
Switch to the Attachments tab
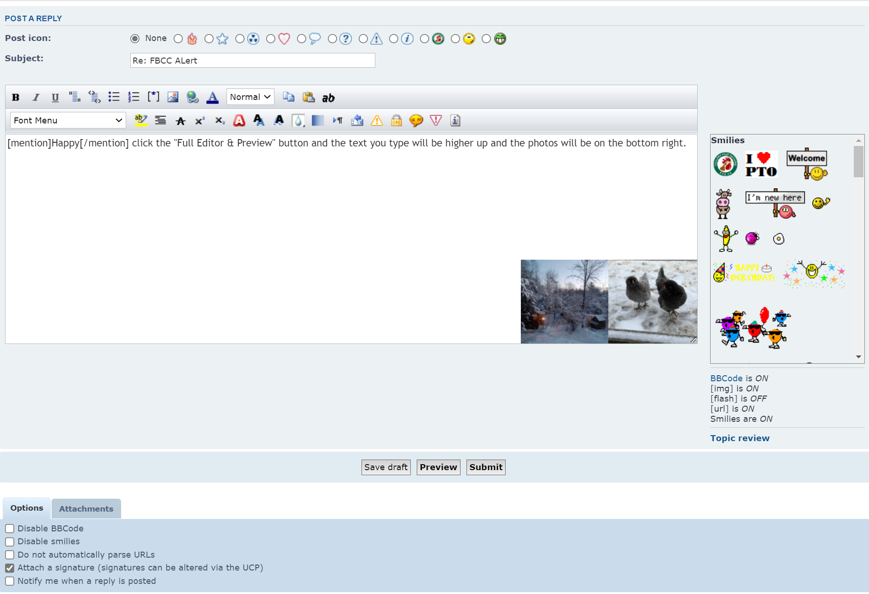pos(86,509)
